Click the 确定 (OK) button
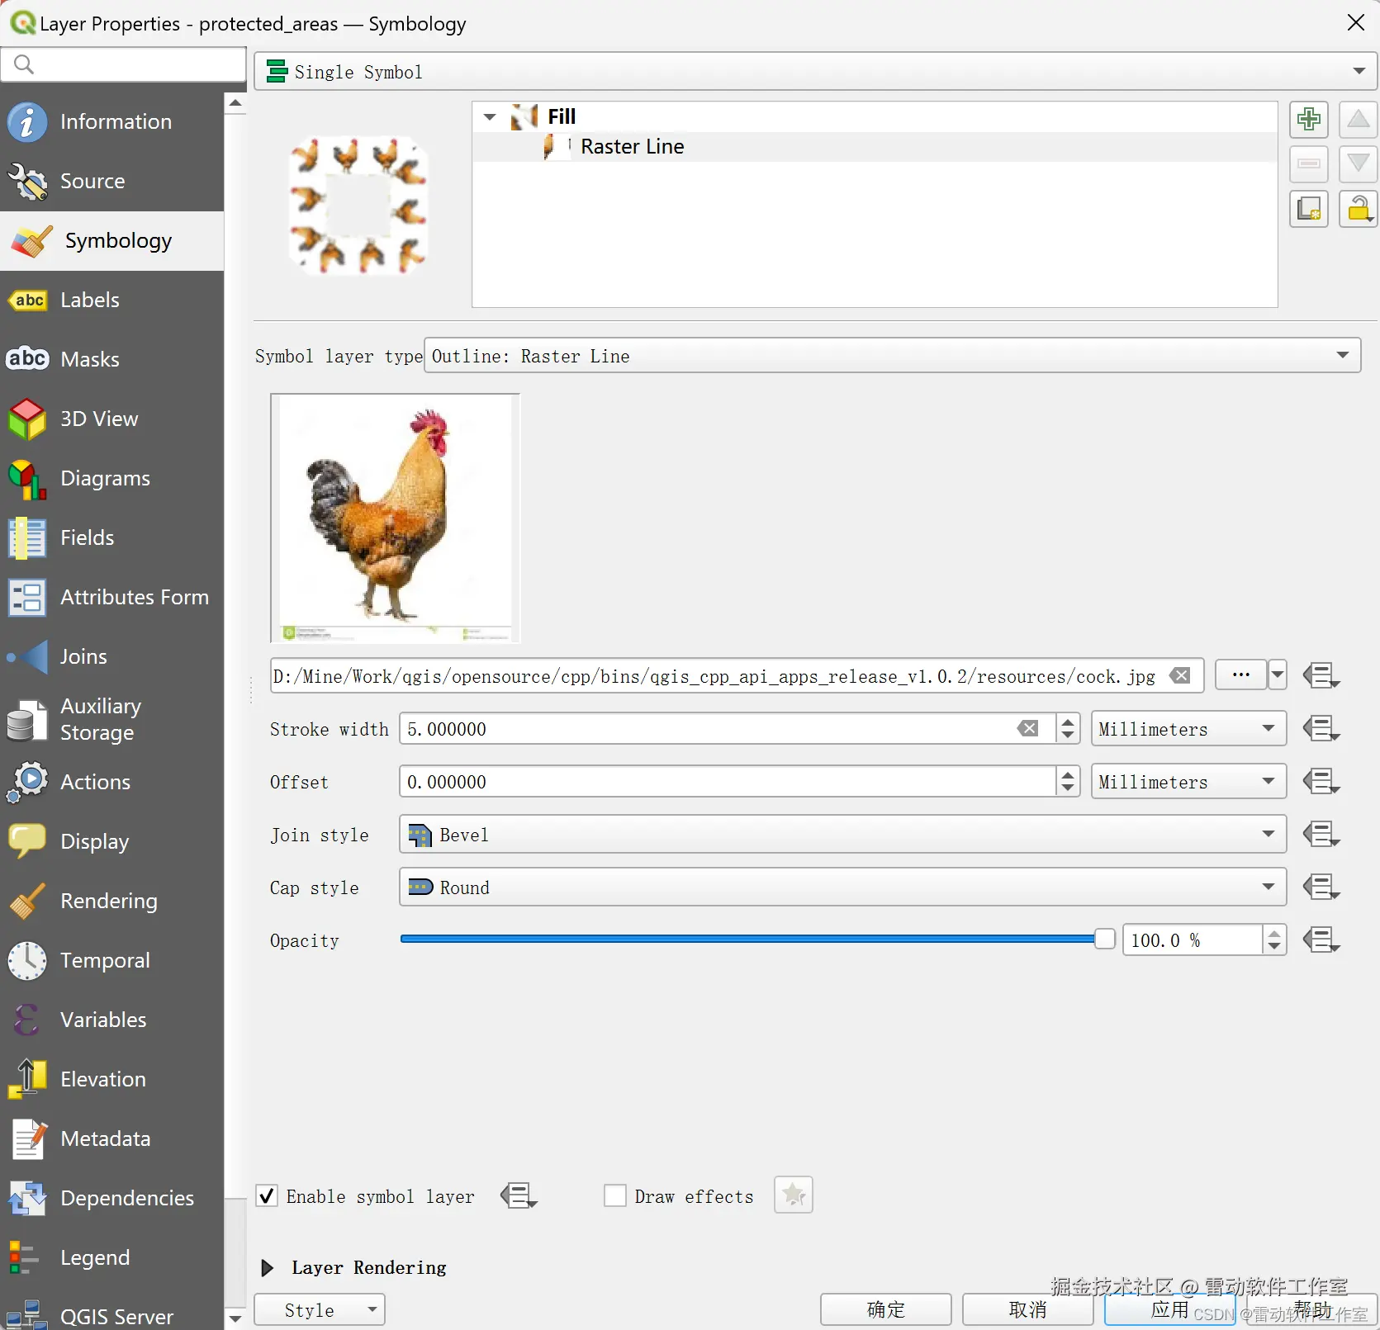This screenshot has width=1380, height=1330. pos(885,1310)
